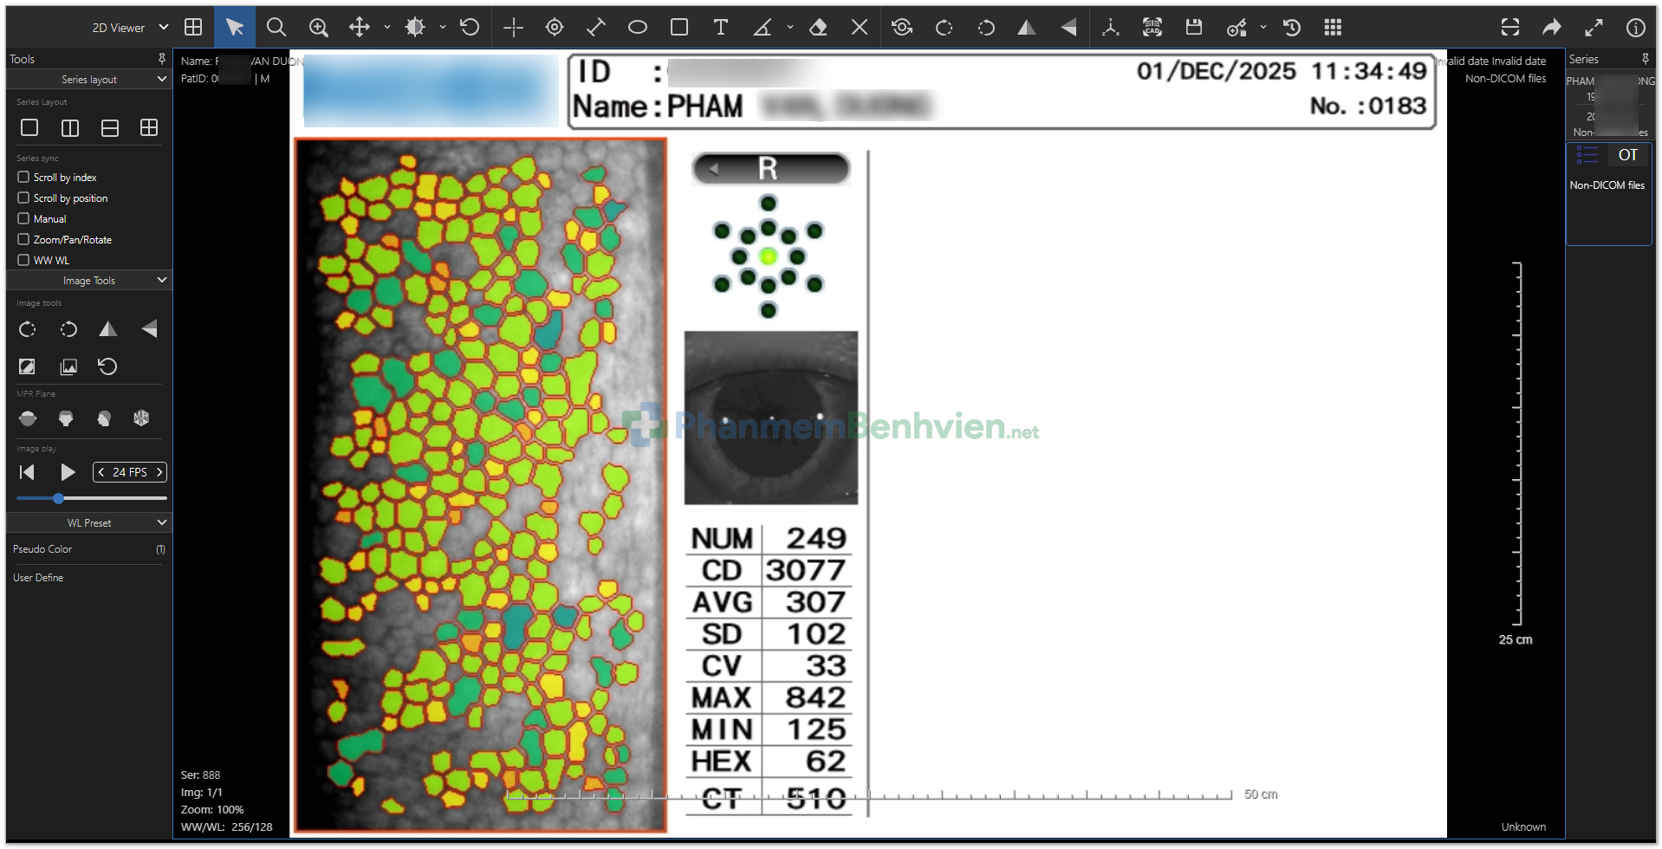The width and height of the screenshot is (1662, 849).
Task: Select the ellipse ROI tool
Action: [638, 28]
